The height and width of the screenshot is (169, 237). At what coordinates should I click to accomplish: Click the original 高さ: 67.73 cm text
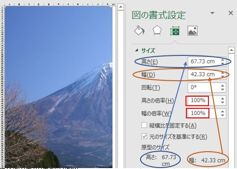161,160
